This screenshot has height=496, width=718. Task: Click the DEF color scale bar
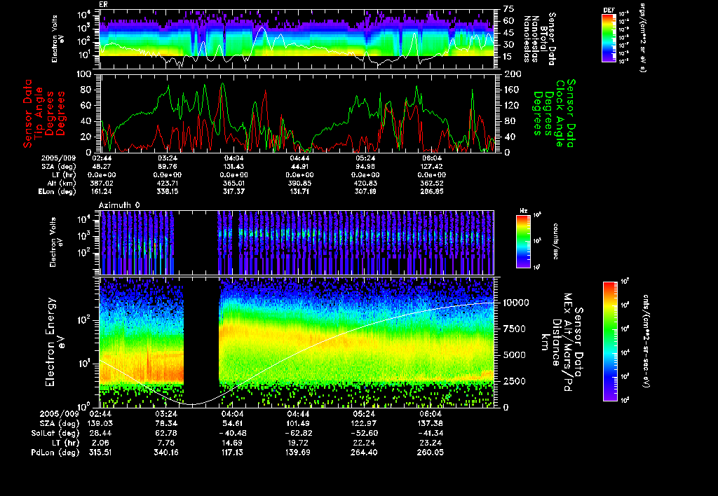(x=609, y=38)
